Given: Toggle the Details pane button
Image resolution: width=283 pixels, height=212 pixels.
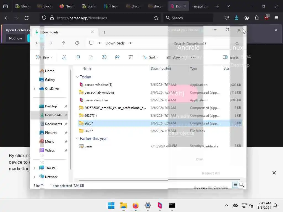Looking at the screenshot, I should point(231,57).
